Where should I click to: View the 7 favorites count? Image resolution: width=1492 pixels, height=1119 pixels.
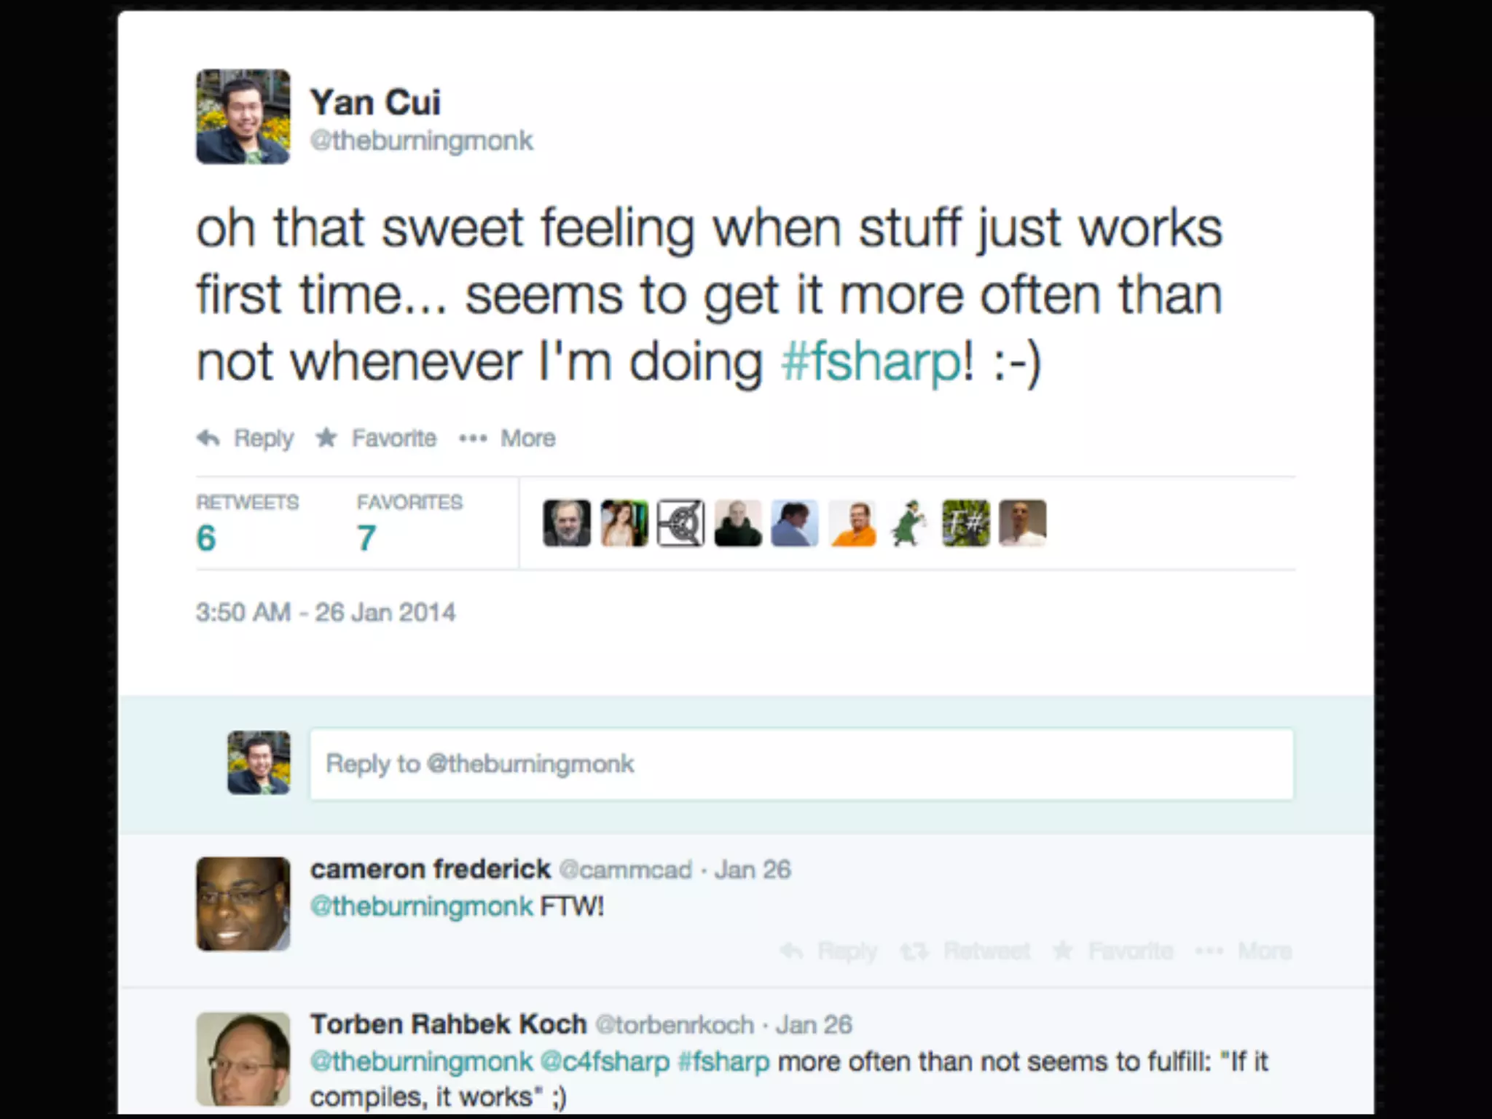[x=366, y=538]
